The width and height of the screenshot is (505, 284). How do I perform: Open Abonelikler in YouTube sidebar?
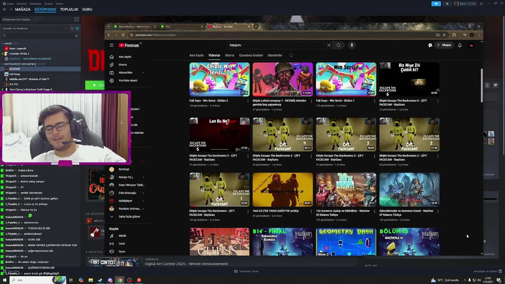pos(125,73)
